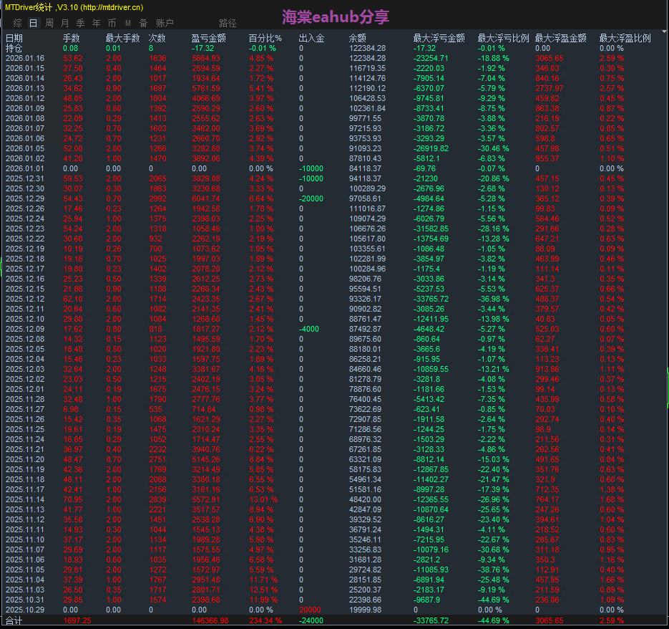Select the 持仓 row label
The height and width of the screenshot is (629, 669).
14,48
